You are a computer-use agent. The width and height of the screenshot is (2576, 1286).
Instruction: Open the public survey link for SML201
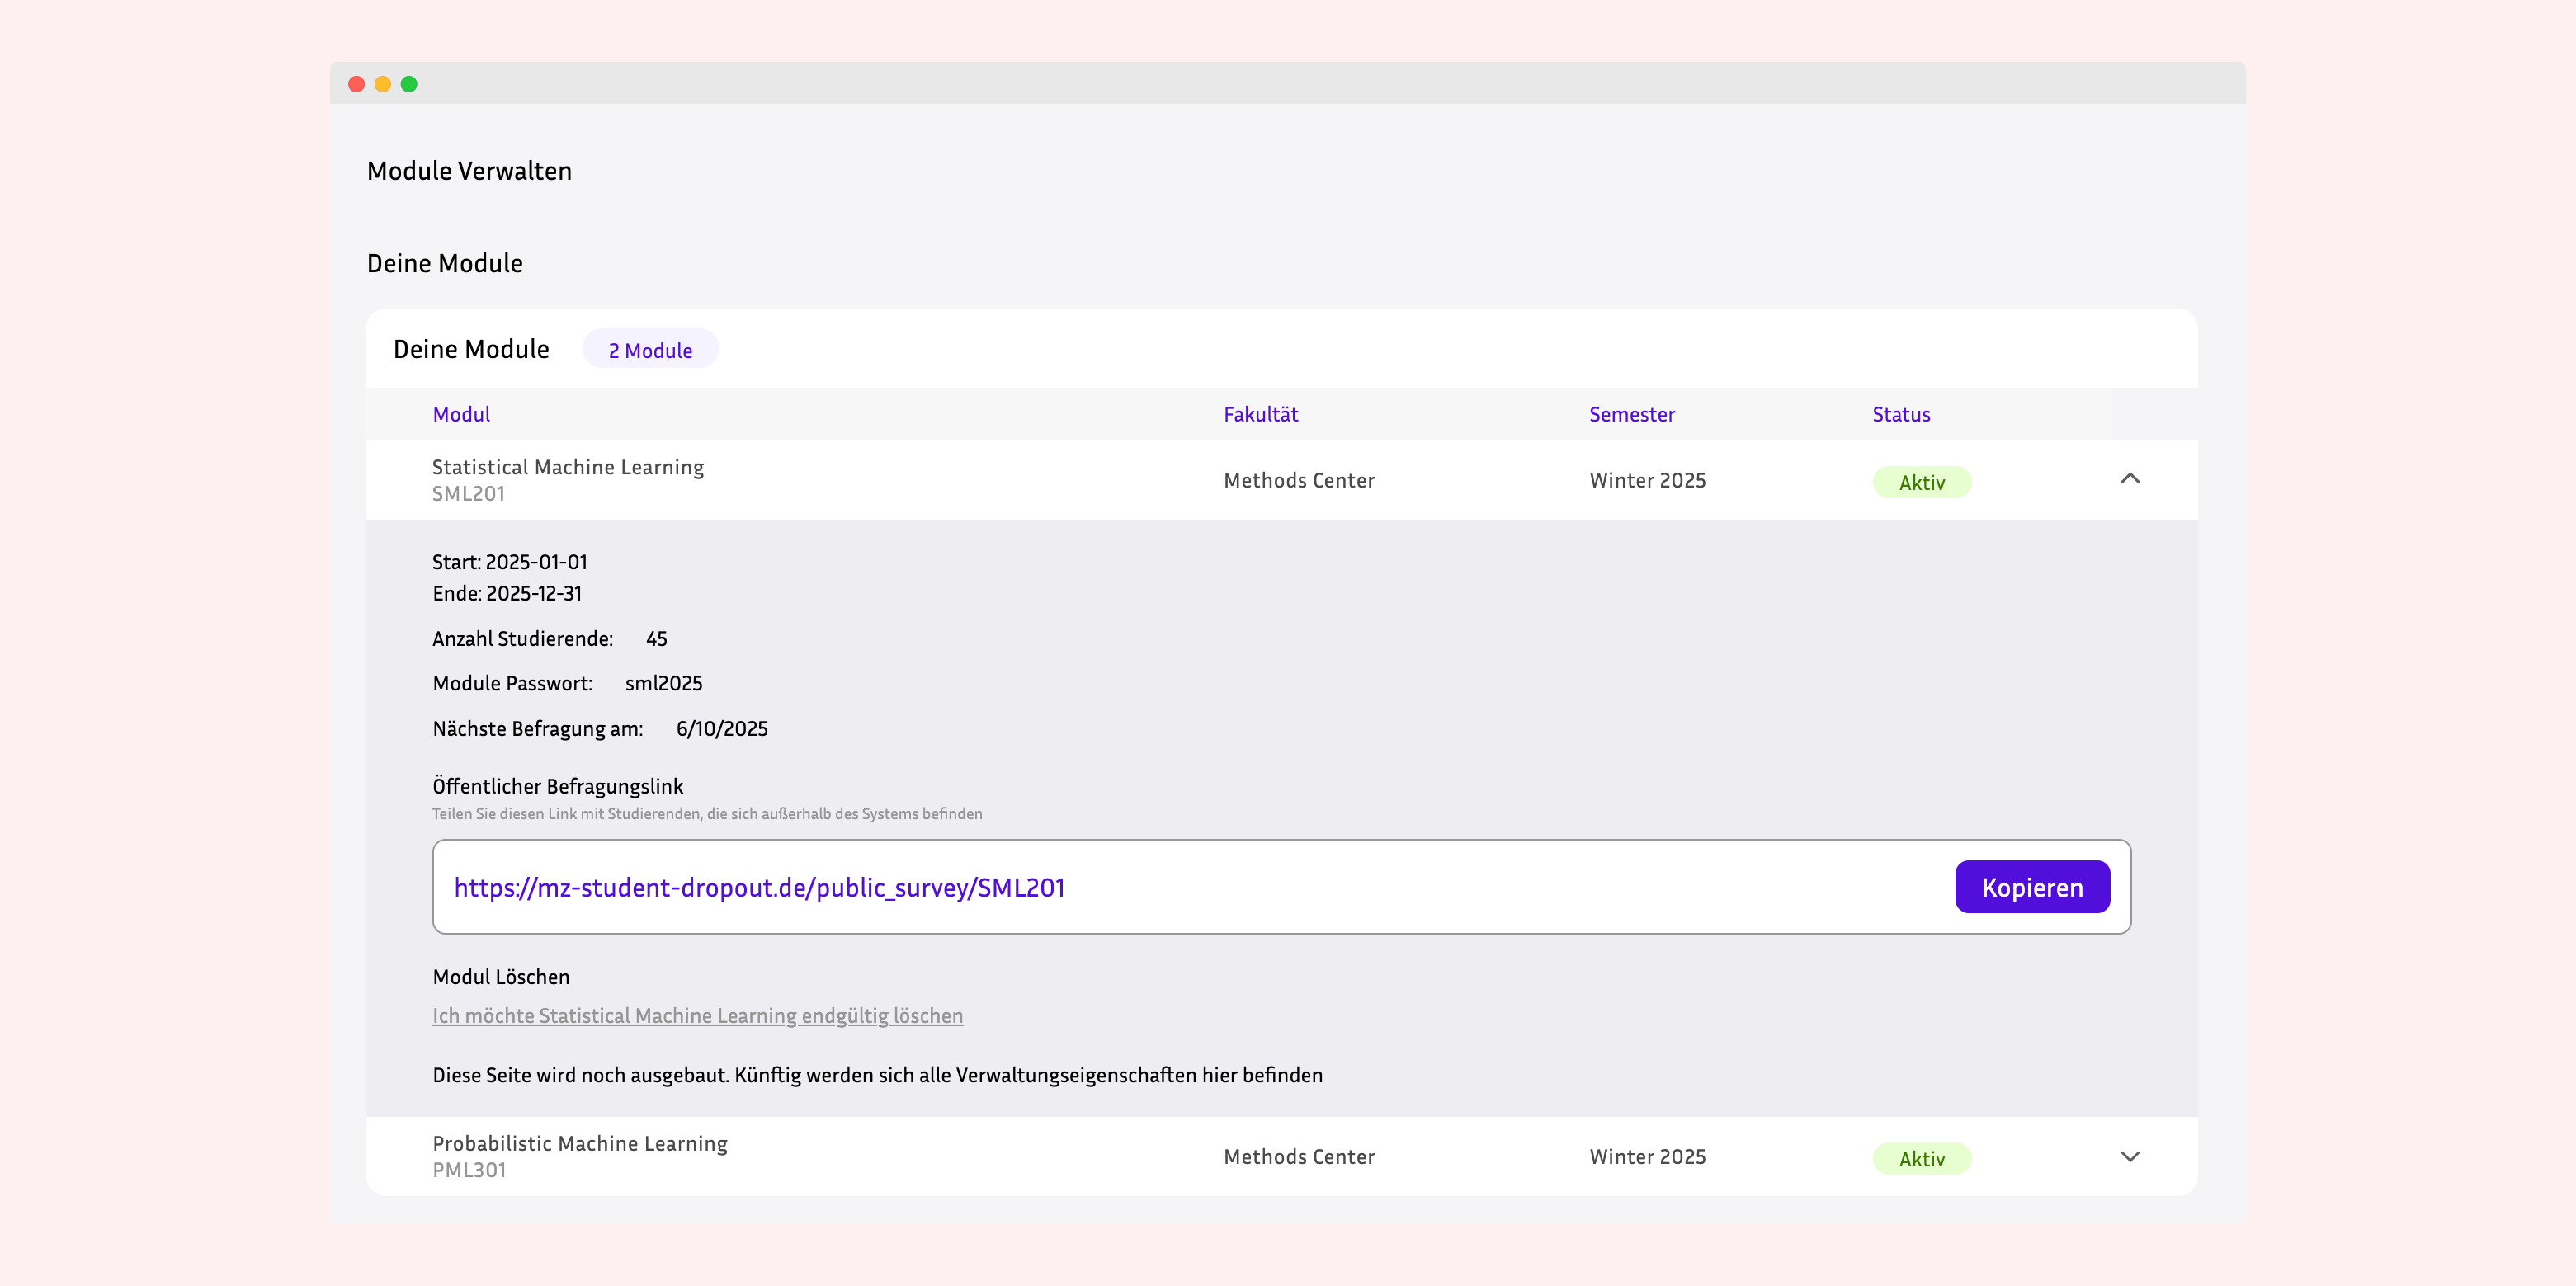tap(759, 886)
